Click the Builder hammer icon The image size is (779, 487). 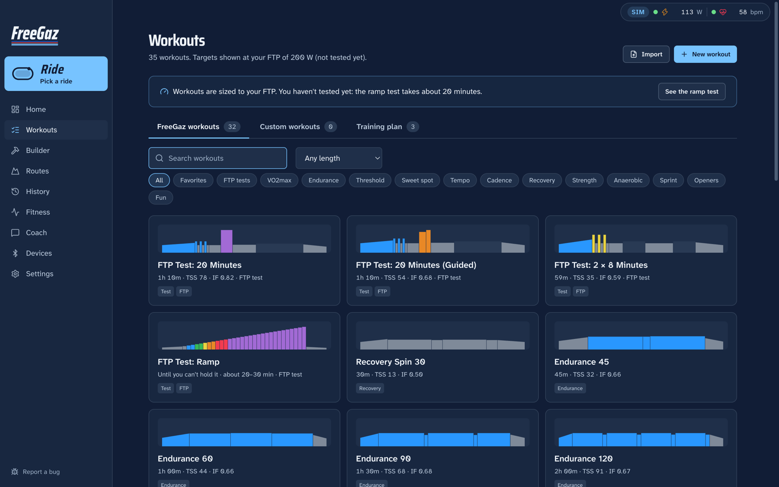point(15,150)
